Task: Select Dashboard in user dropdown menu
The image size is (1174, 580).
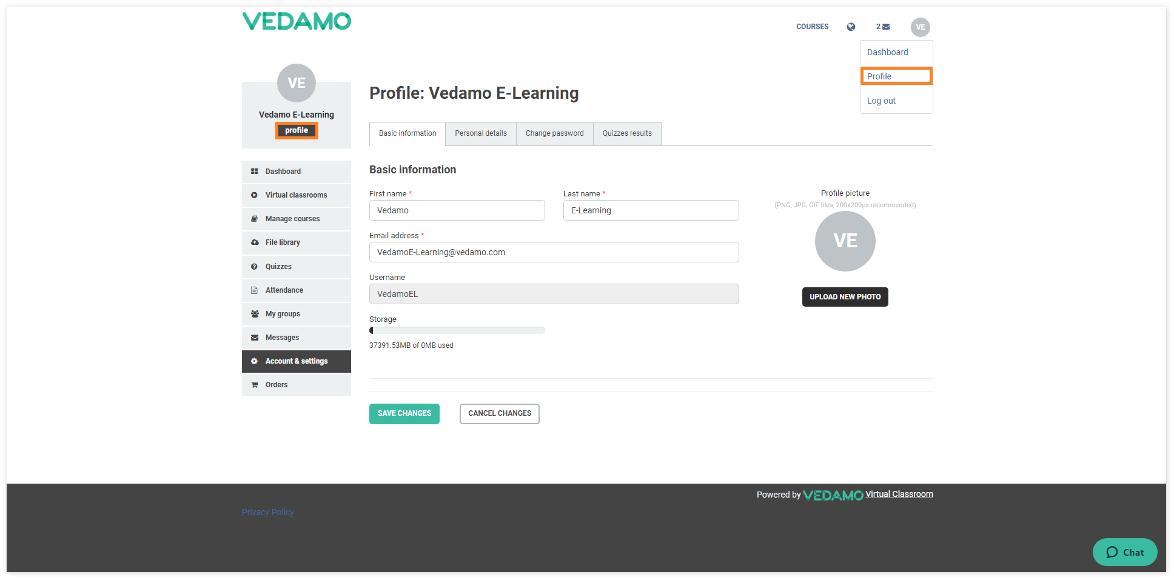Action: tap(888, 52)
